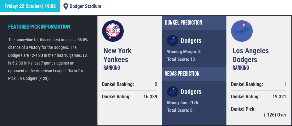This screenshot has height=126, width=292.
Task: Click the large Los Angeles Dodgers logo
Action: 242,31
